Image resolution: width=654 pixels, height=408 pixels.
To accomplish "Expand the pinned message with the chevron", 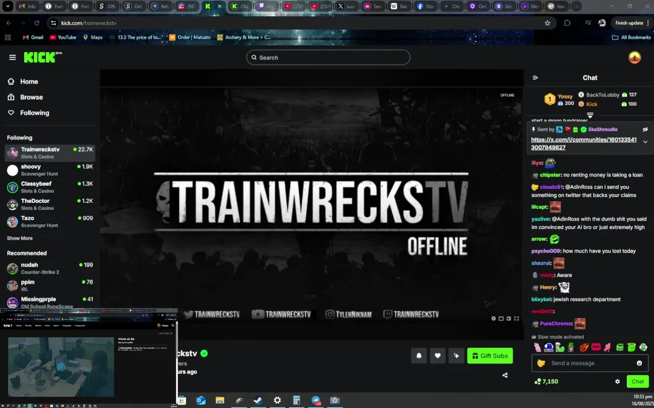I will (x=645, y=142).
